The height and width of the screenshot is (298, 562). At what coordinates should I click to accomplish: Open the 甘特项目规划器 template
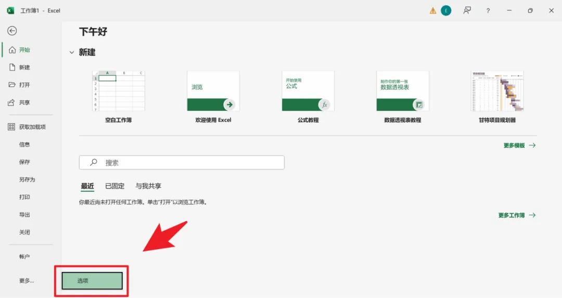497,91
